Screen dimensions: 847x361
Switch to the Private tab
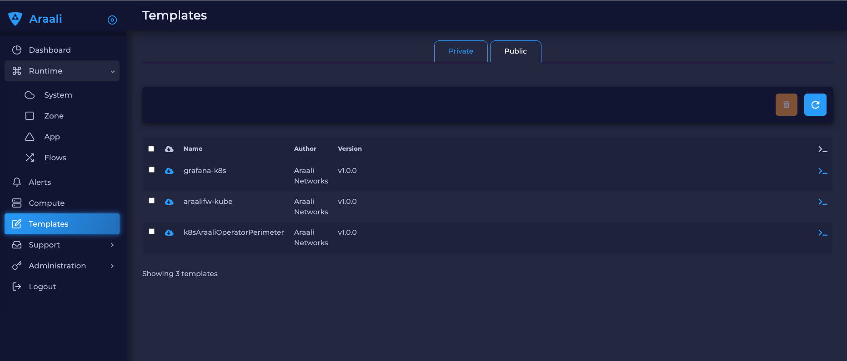(461, 51)
